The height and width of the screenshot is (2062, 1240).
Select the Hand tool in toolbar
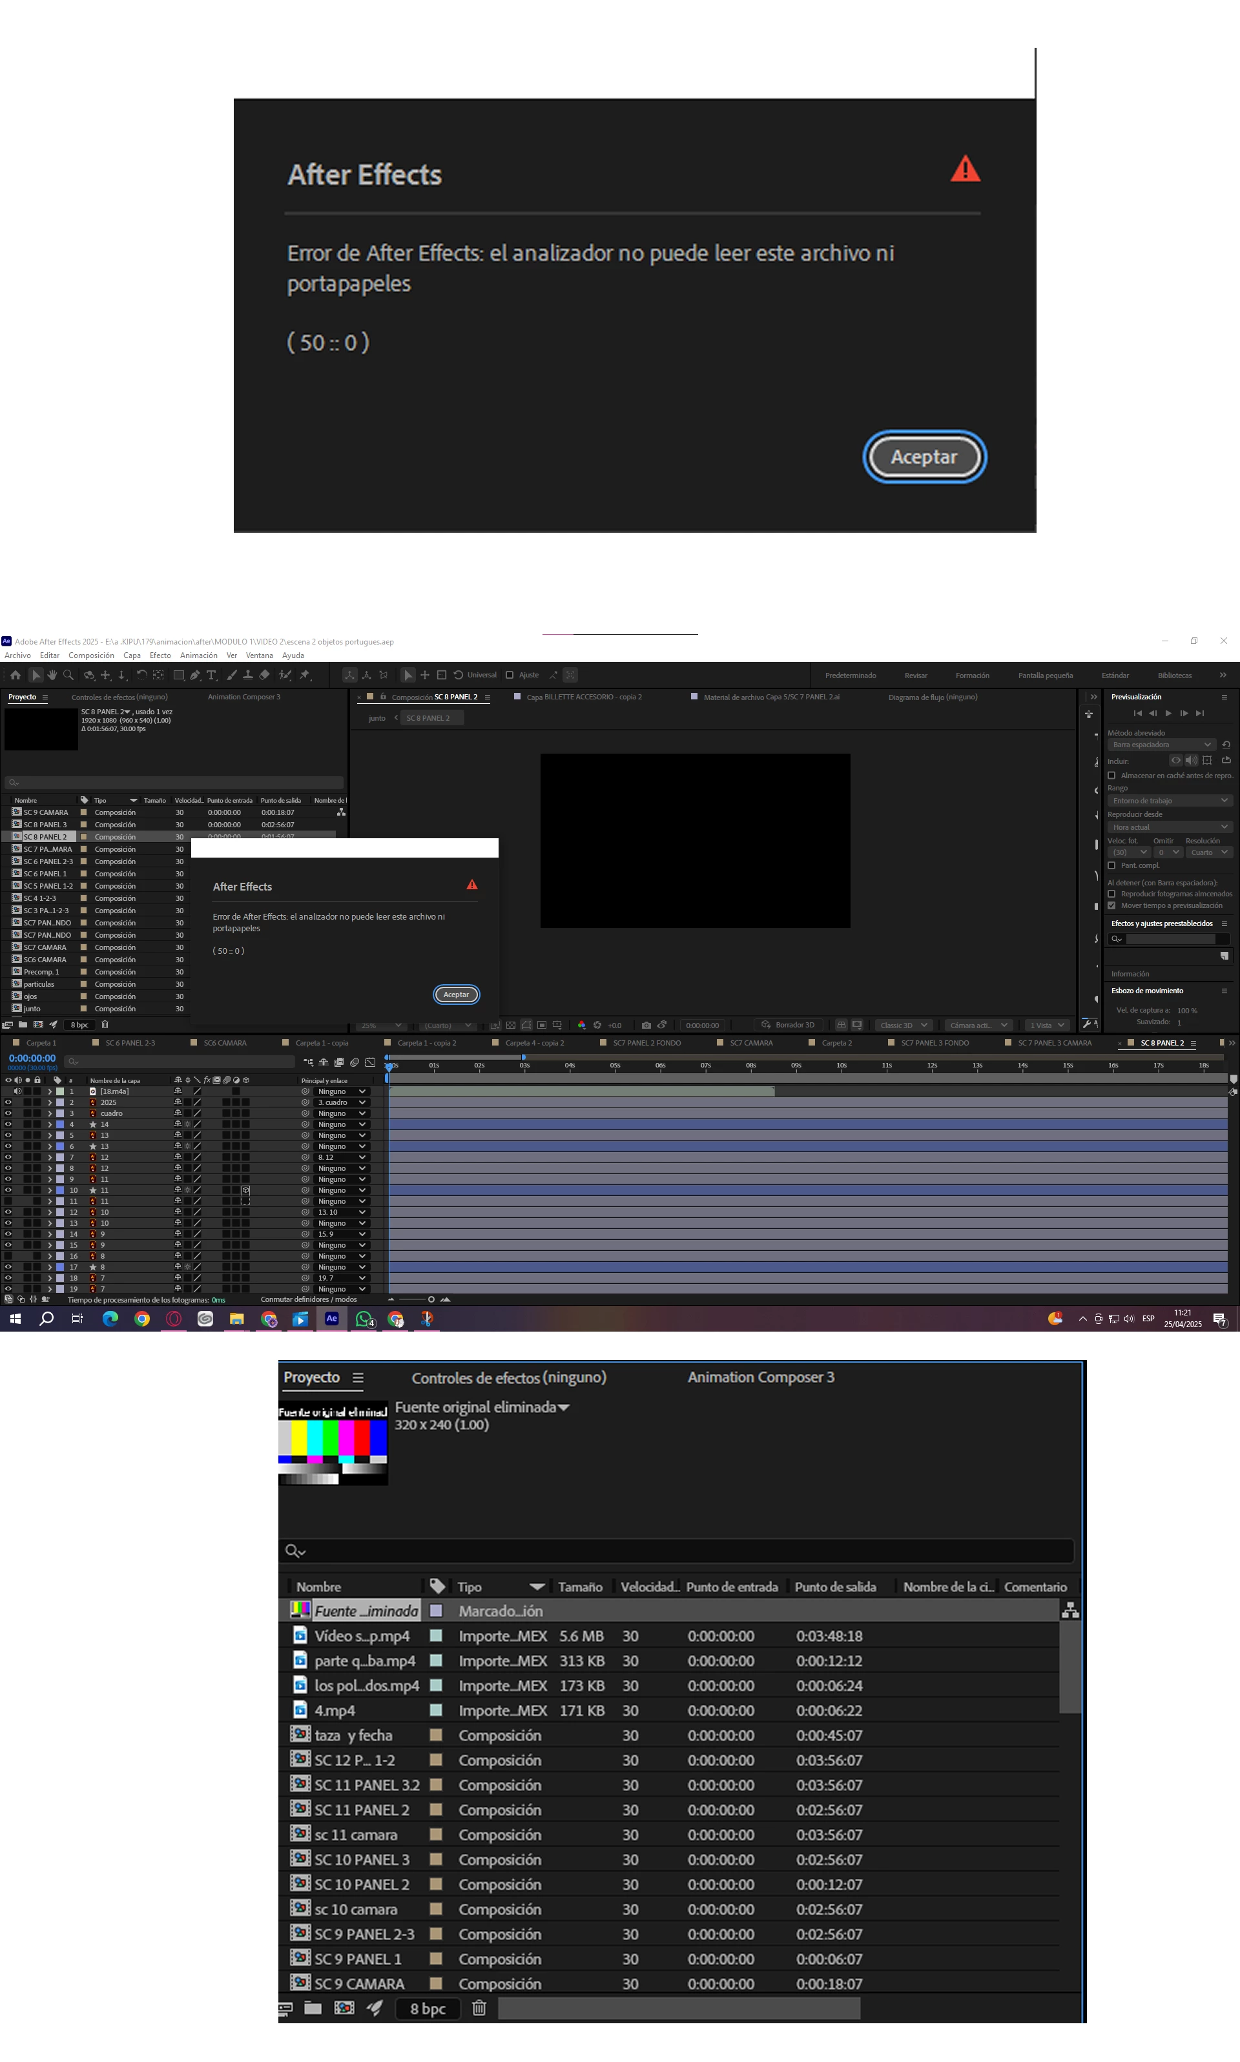click(52, 675)
